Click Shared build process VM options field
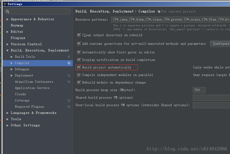 (x=211, y=98)
